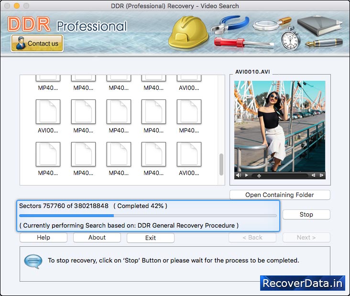Image resolution: width=350 pixels, height=296 pixels.
Task: Play the AVI0010.AVI preview video
Action: coord(246,175)
